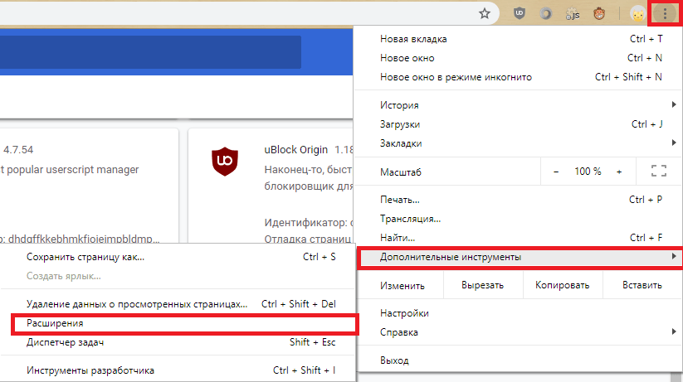Click the extensions page blue search box

click(150, 51)
